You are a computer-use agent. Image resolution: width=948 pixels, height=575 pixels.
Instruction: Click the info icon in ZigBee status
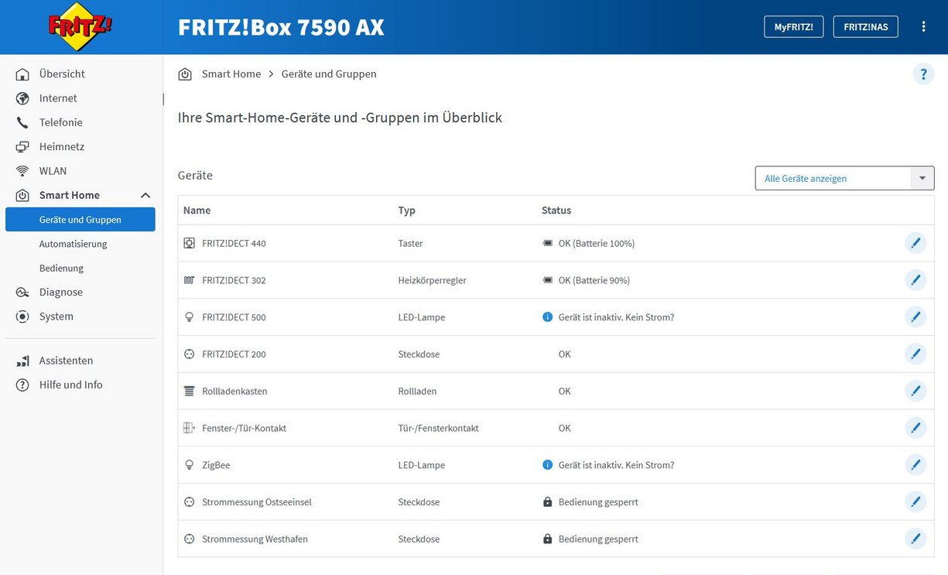pyautogui.click(x=548, y=465)
